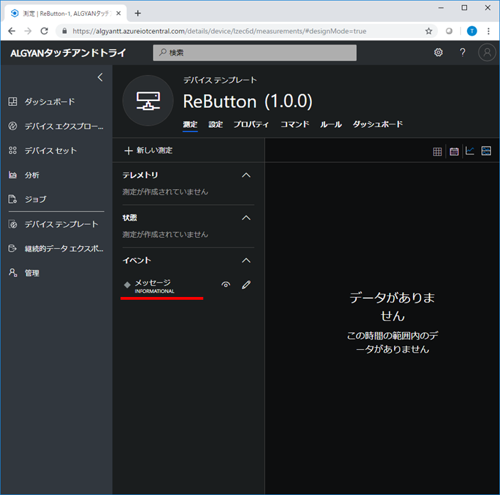Switch to stacked chart layout view

click(486, 151)
